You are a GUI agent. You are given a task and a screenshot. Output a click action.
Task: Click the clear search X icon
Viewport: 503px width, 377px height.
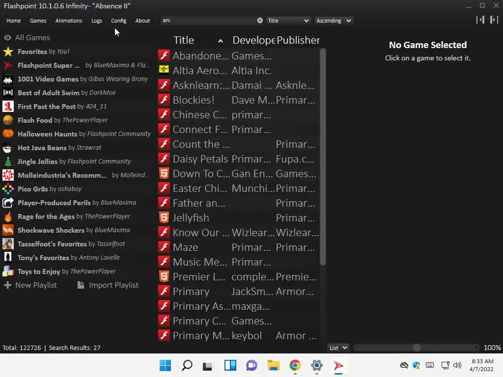point(260,21)
